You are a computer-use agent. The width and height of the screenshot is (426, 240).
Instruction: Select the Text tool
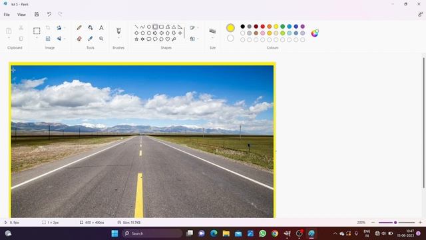[x=101, y=28]
